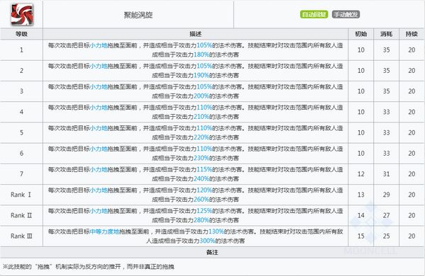Open the 小力地 link in level 4 row

pos(99,108)
